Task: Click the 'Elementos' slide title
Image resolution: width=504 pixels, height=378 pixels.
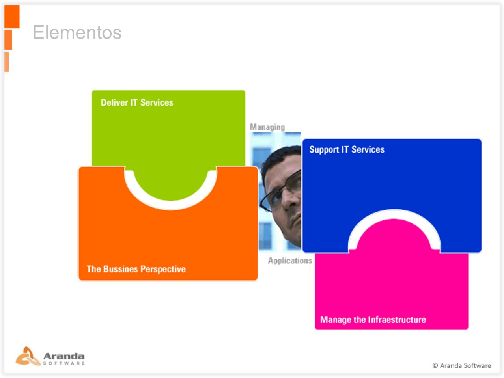Action: coord(77,32)
